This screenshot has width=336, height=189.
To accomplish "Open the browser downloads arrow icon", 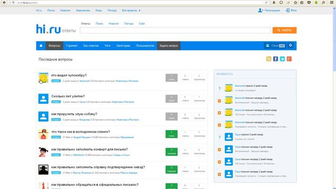I will pos(274,3).
